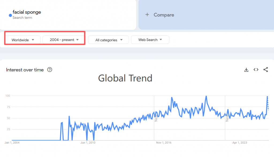This screenshot has height=157, width=274.
Task: Edit the facial sponge search term
Action: pyautogui.click(x=27, y=12)
